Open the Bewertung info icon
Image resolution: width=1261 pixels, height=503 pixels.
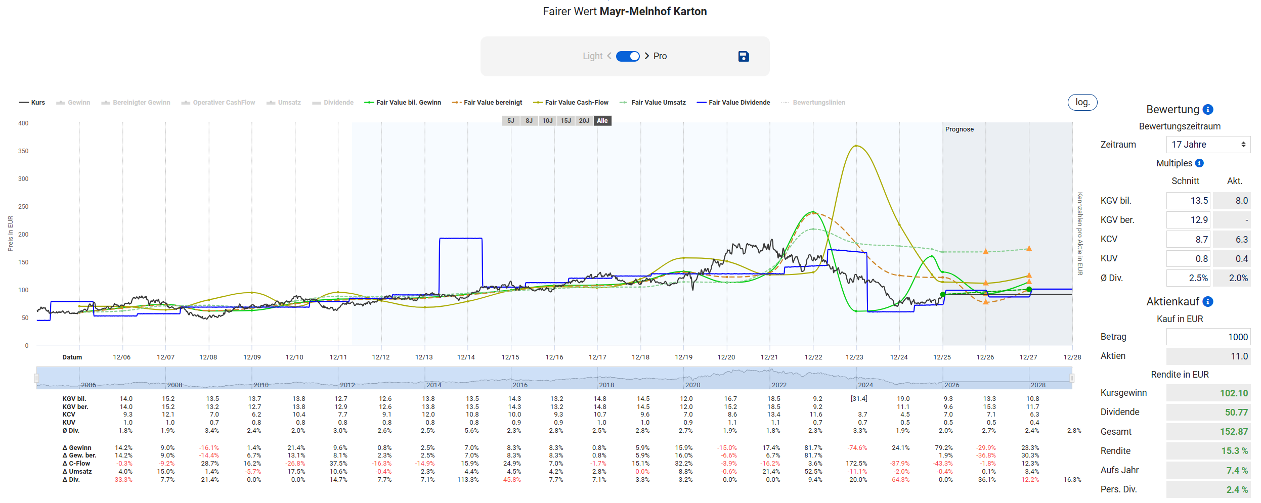coord(1208,110)
